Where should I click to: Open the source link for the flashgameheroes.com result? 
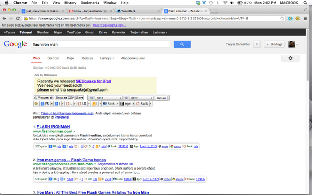pos(178,179)
